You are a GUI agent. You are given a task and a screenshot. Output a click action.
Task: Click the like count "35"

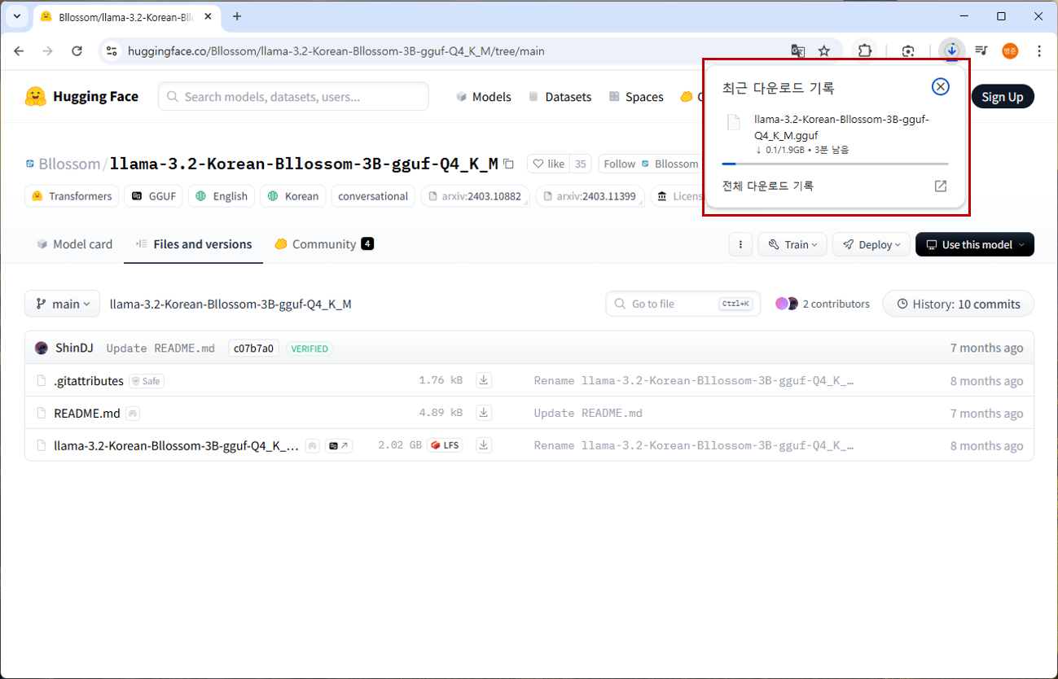click(580, 164)
